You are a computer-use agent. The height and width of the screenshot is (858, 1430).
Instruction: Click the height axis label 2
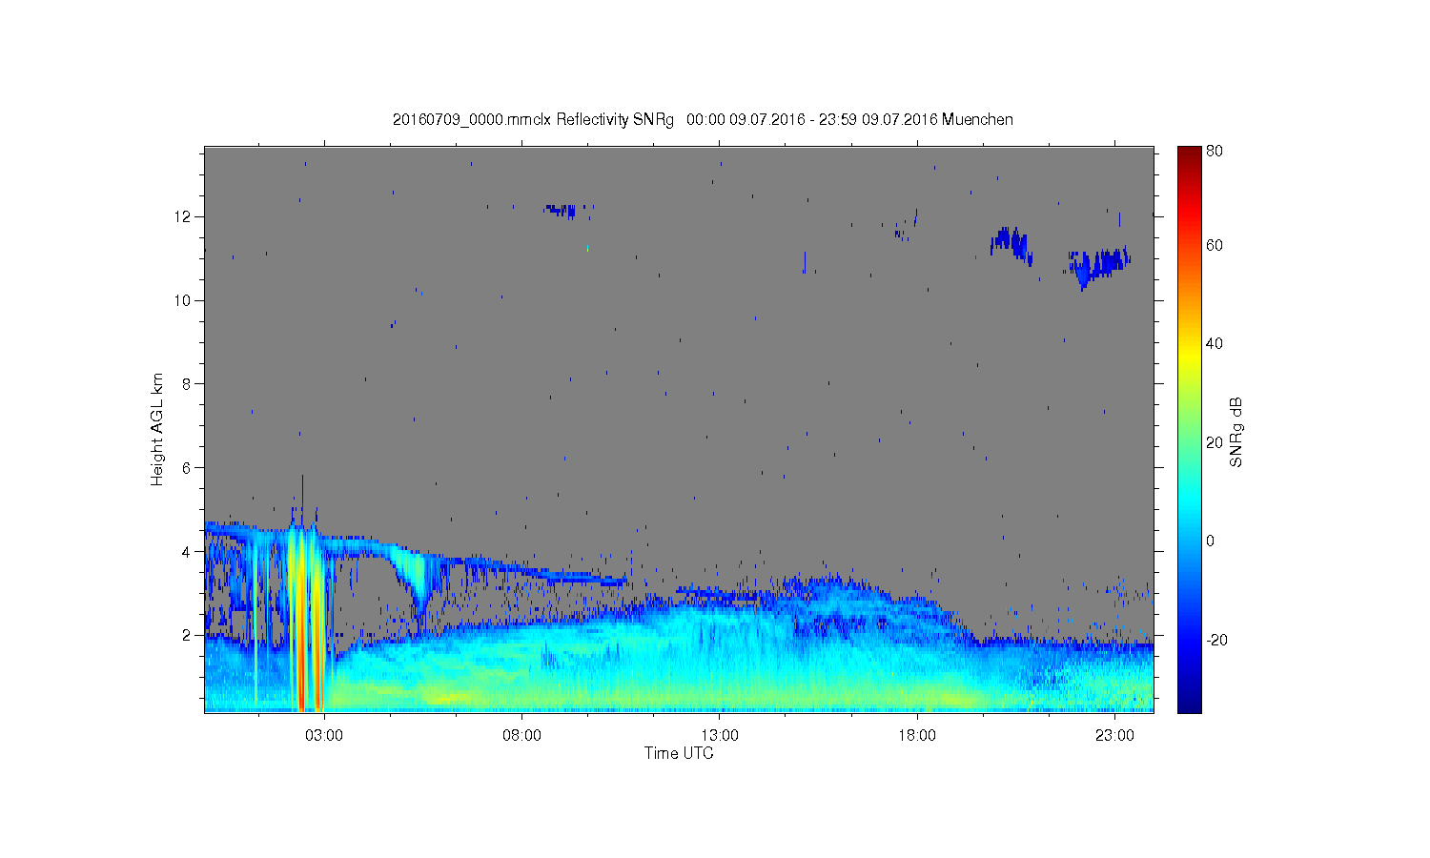pyautogui.click(x=188, y=635)
